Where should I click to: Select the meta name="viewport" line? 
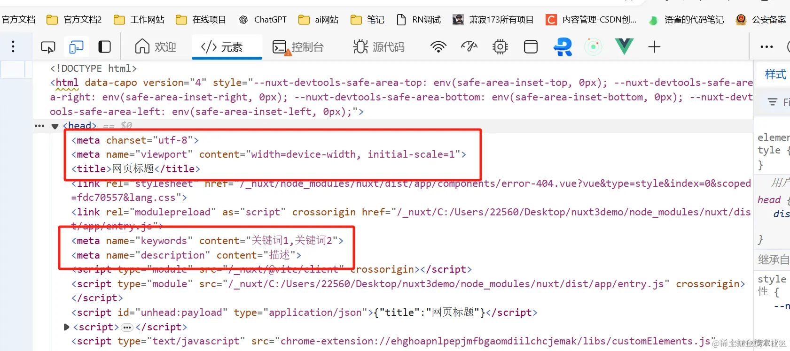pyautogui.click(x=269, y=154)
